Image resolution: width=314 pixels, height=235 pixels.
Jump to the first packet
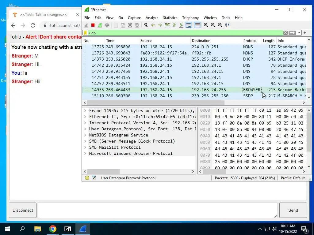point(174,25)
